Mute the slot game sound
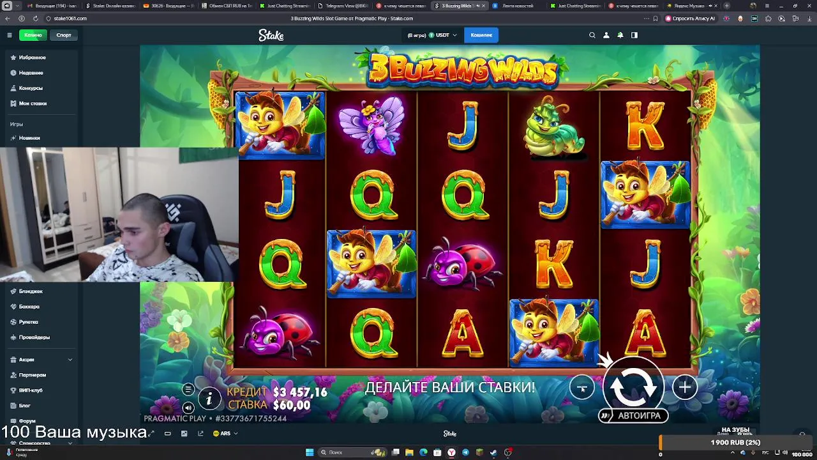Viewport: 817px width, 460px height. (188, 407)
